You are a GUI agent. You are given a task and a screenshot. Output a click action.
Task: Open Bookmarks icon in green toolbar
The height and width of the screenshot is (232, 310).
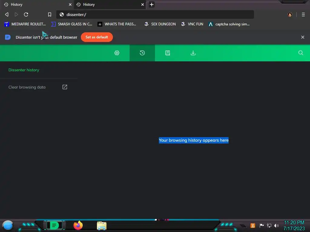pyautogui.click(x=168, y=53)
